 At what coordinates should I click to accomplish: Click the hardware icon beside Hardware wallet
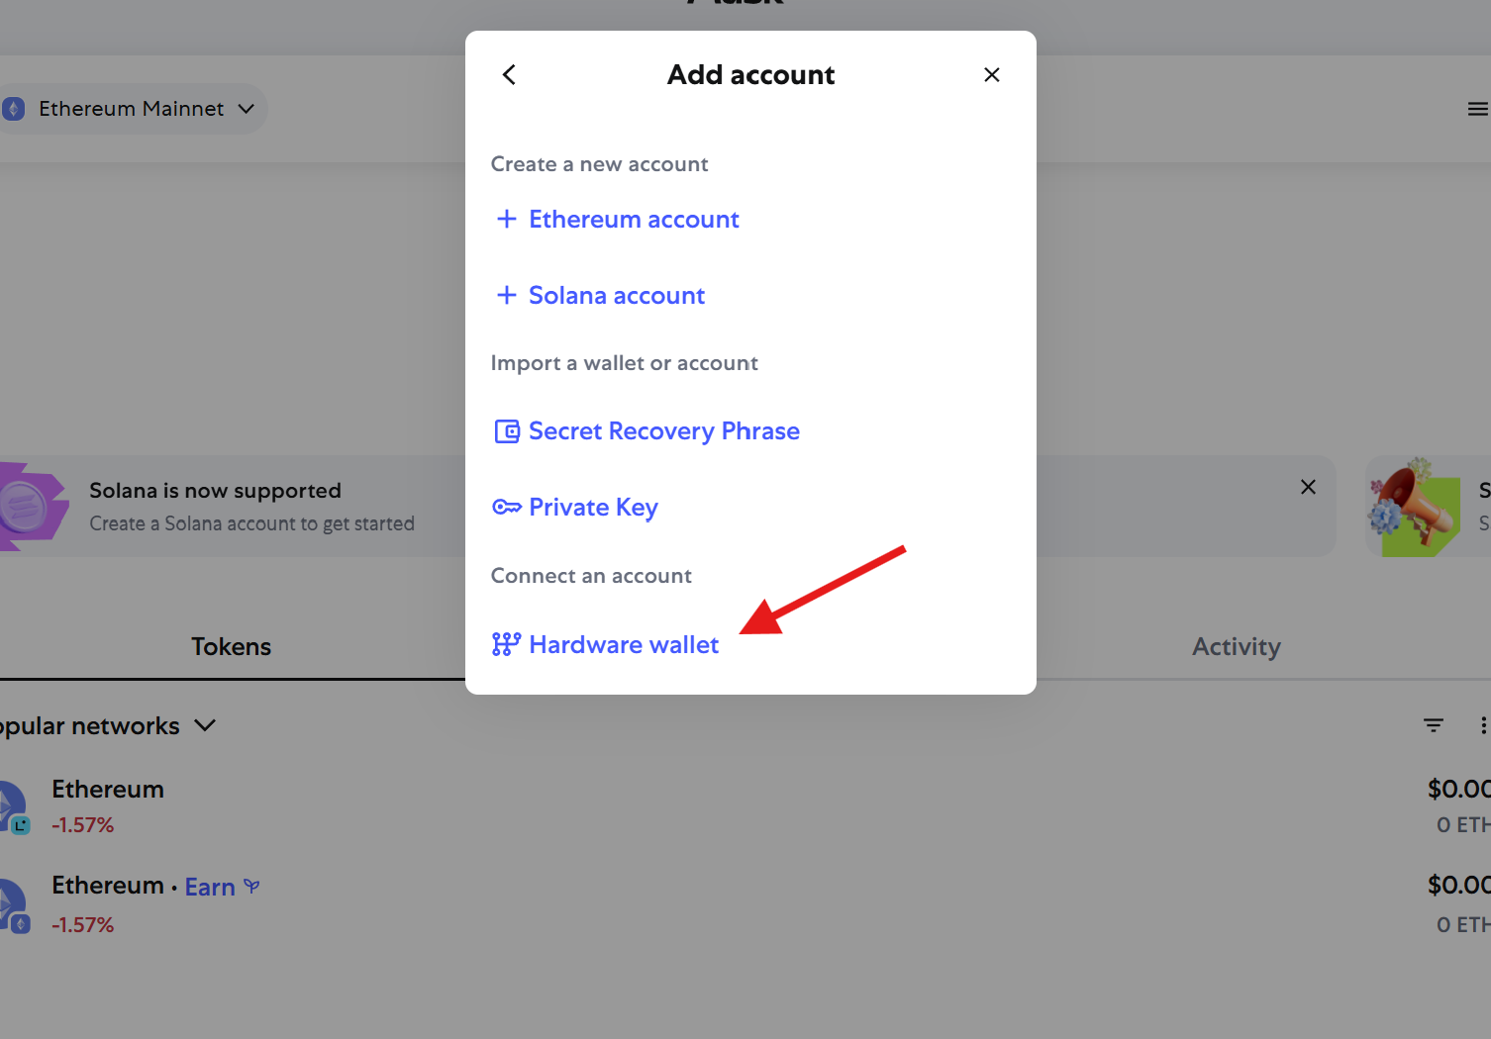(506, 644)
